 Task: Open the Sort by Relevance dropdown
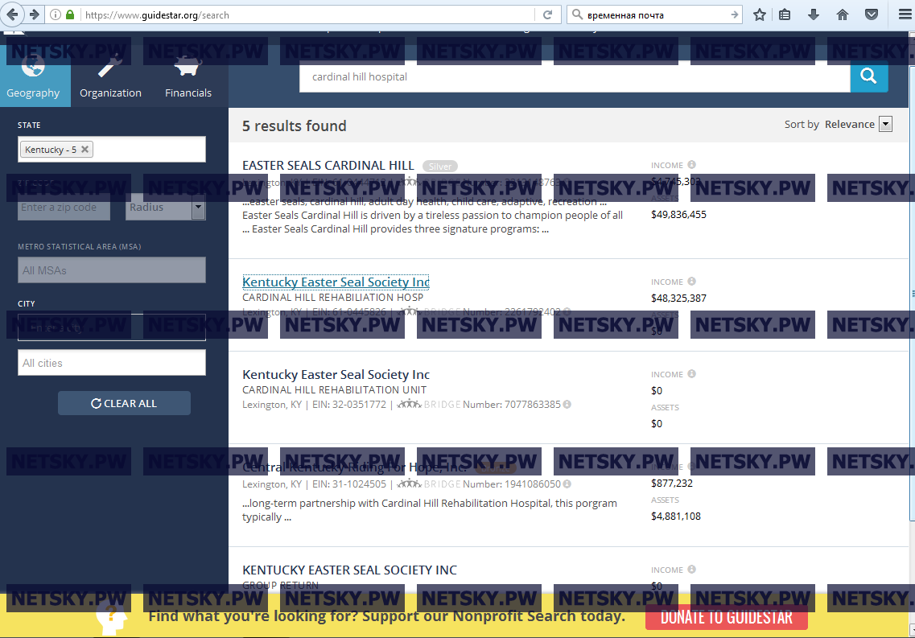tap(885, 124)
